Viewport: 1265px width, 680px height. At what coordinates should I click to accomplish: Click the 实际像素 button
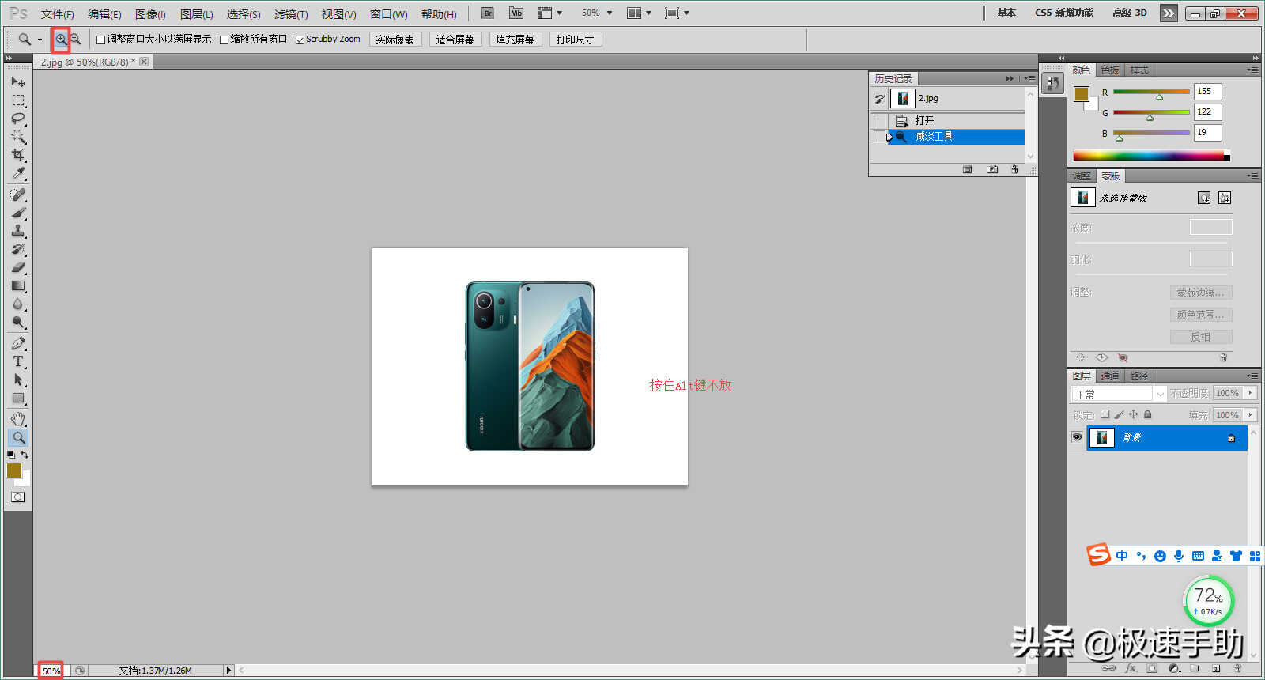(395, 40)
